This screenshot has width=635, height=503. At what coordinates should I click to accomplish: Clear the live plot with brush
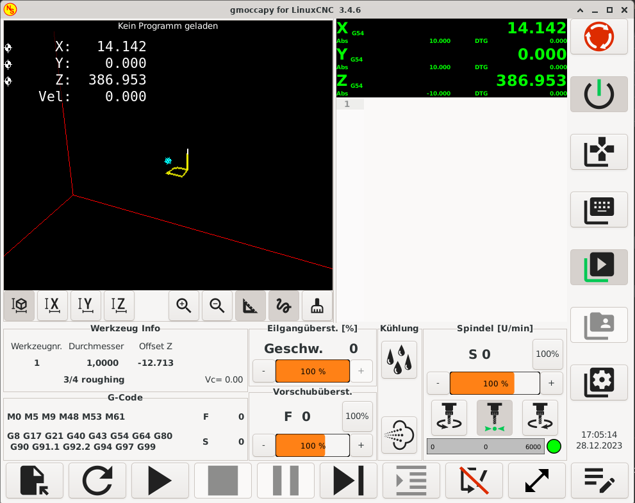(317, 306)
